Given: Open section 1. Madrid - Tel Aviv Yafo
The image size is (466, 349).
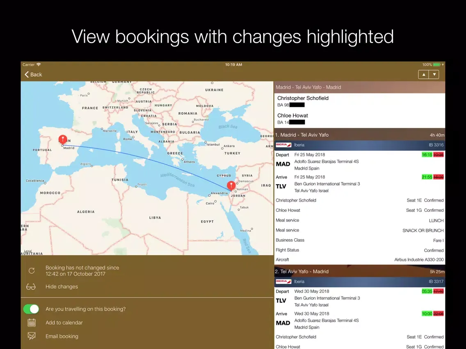Looking at the screenshot, I should click(x=360, y=135).
